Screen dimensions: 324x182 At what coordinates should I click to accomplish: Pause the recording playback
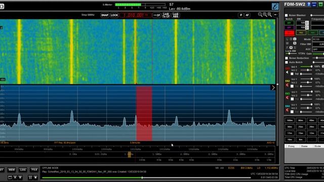30,177
